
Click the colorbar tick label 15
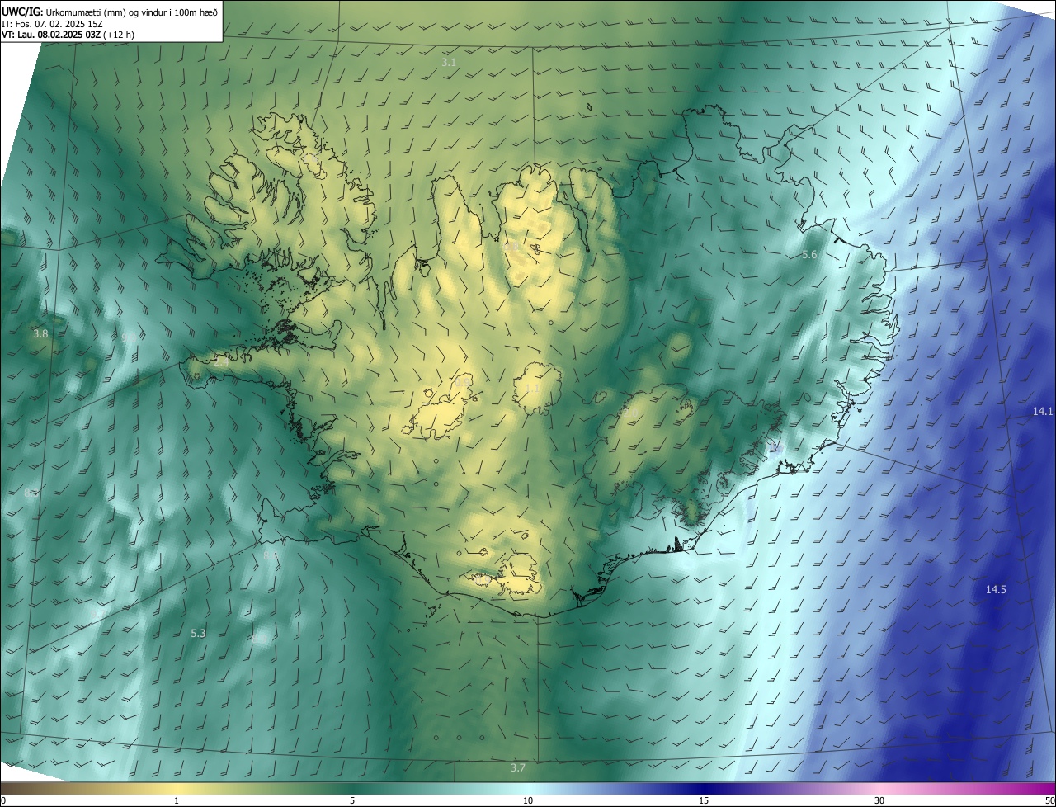[704, 800]
